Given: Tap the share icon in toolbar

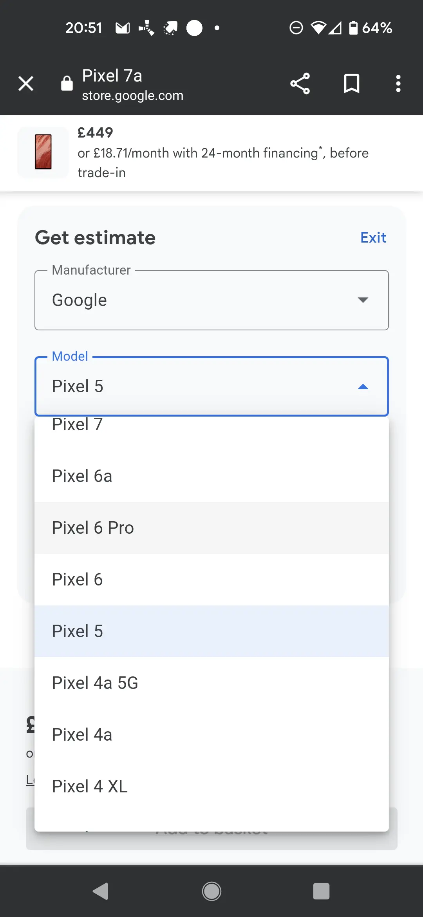Looking at the screenshot, I should coord(300,83).
